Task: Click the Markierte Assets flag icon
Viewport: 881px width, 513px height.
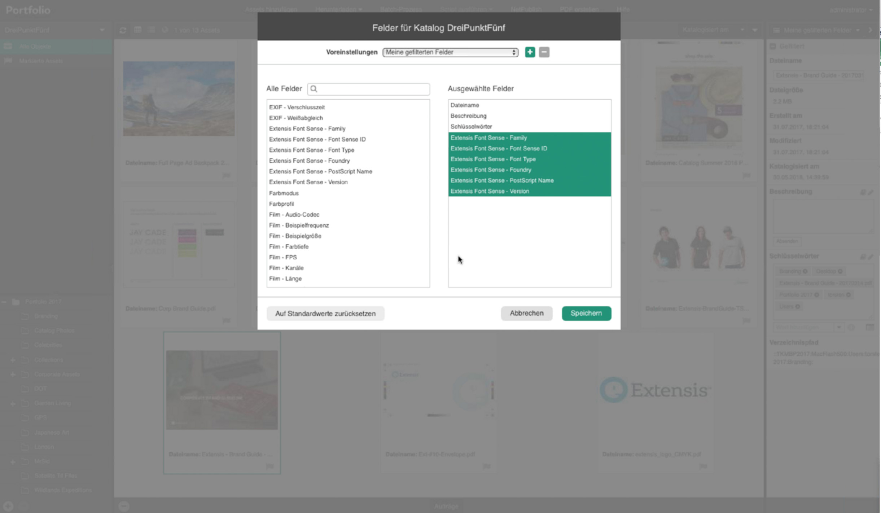Action: (8, 61)
